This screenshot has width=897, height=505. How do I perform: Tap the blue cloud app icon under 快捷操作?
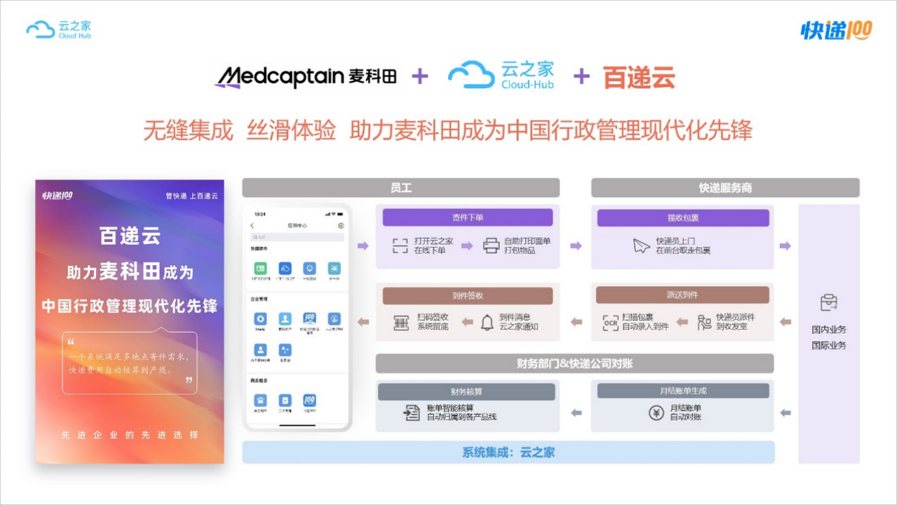click(x=285, y=269)
